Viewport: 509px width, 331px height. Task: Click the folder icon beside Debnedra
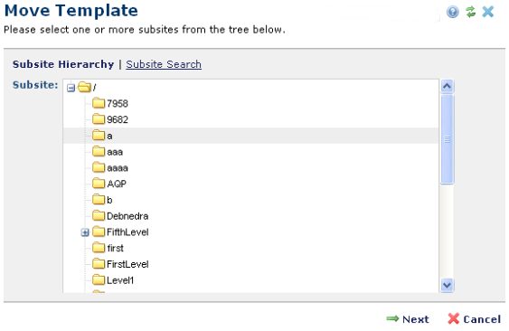(99, 215)
